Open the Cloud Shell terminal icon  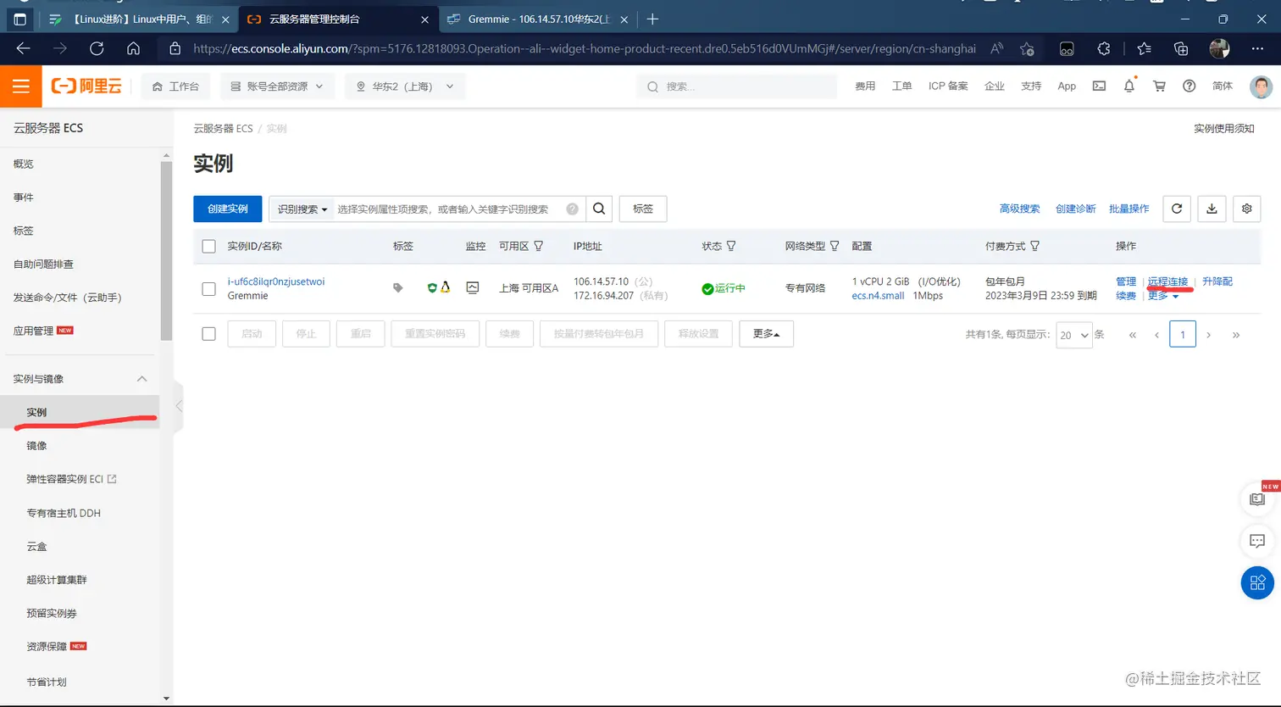[x=1099, y=86]
